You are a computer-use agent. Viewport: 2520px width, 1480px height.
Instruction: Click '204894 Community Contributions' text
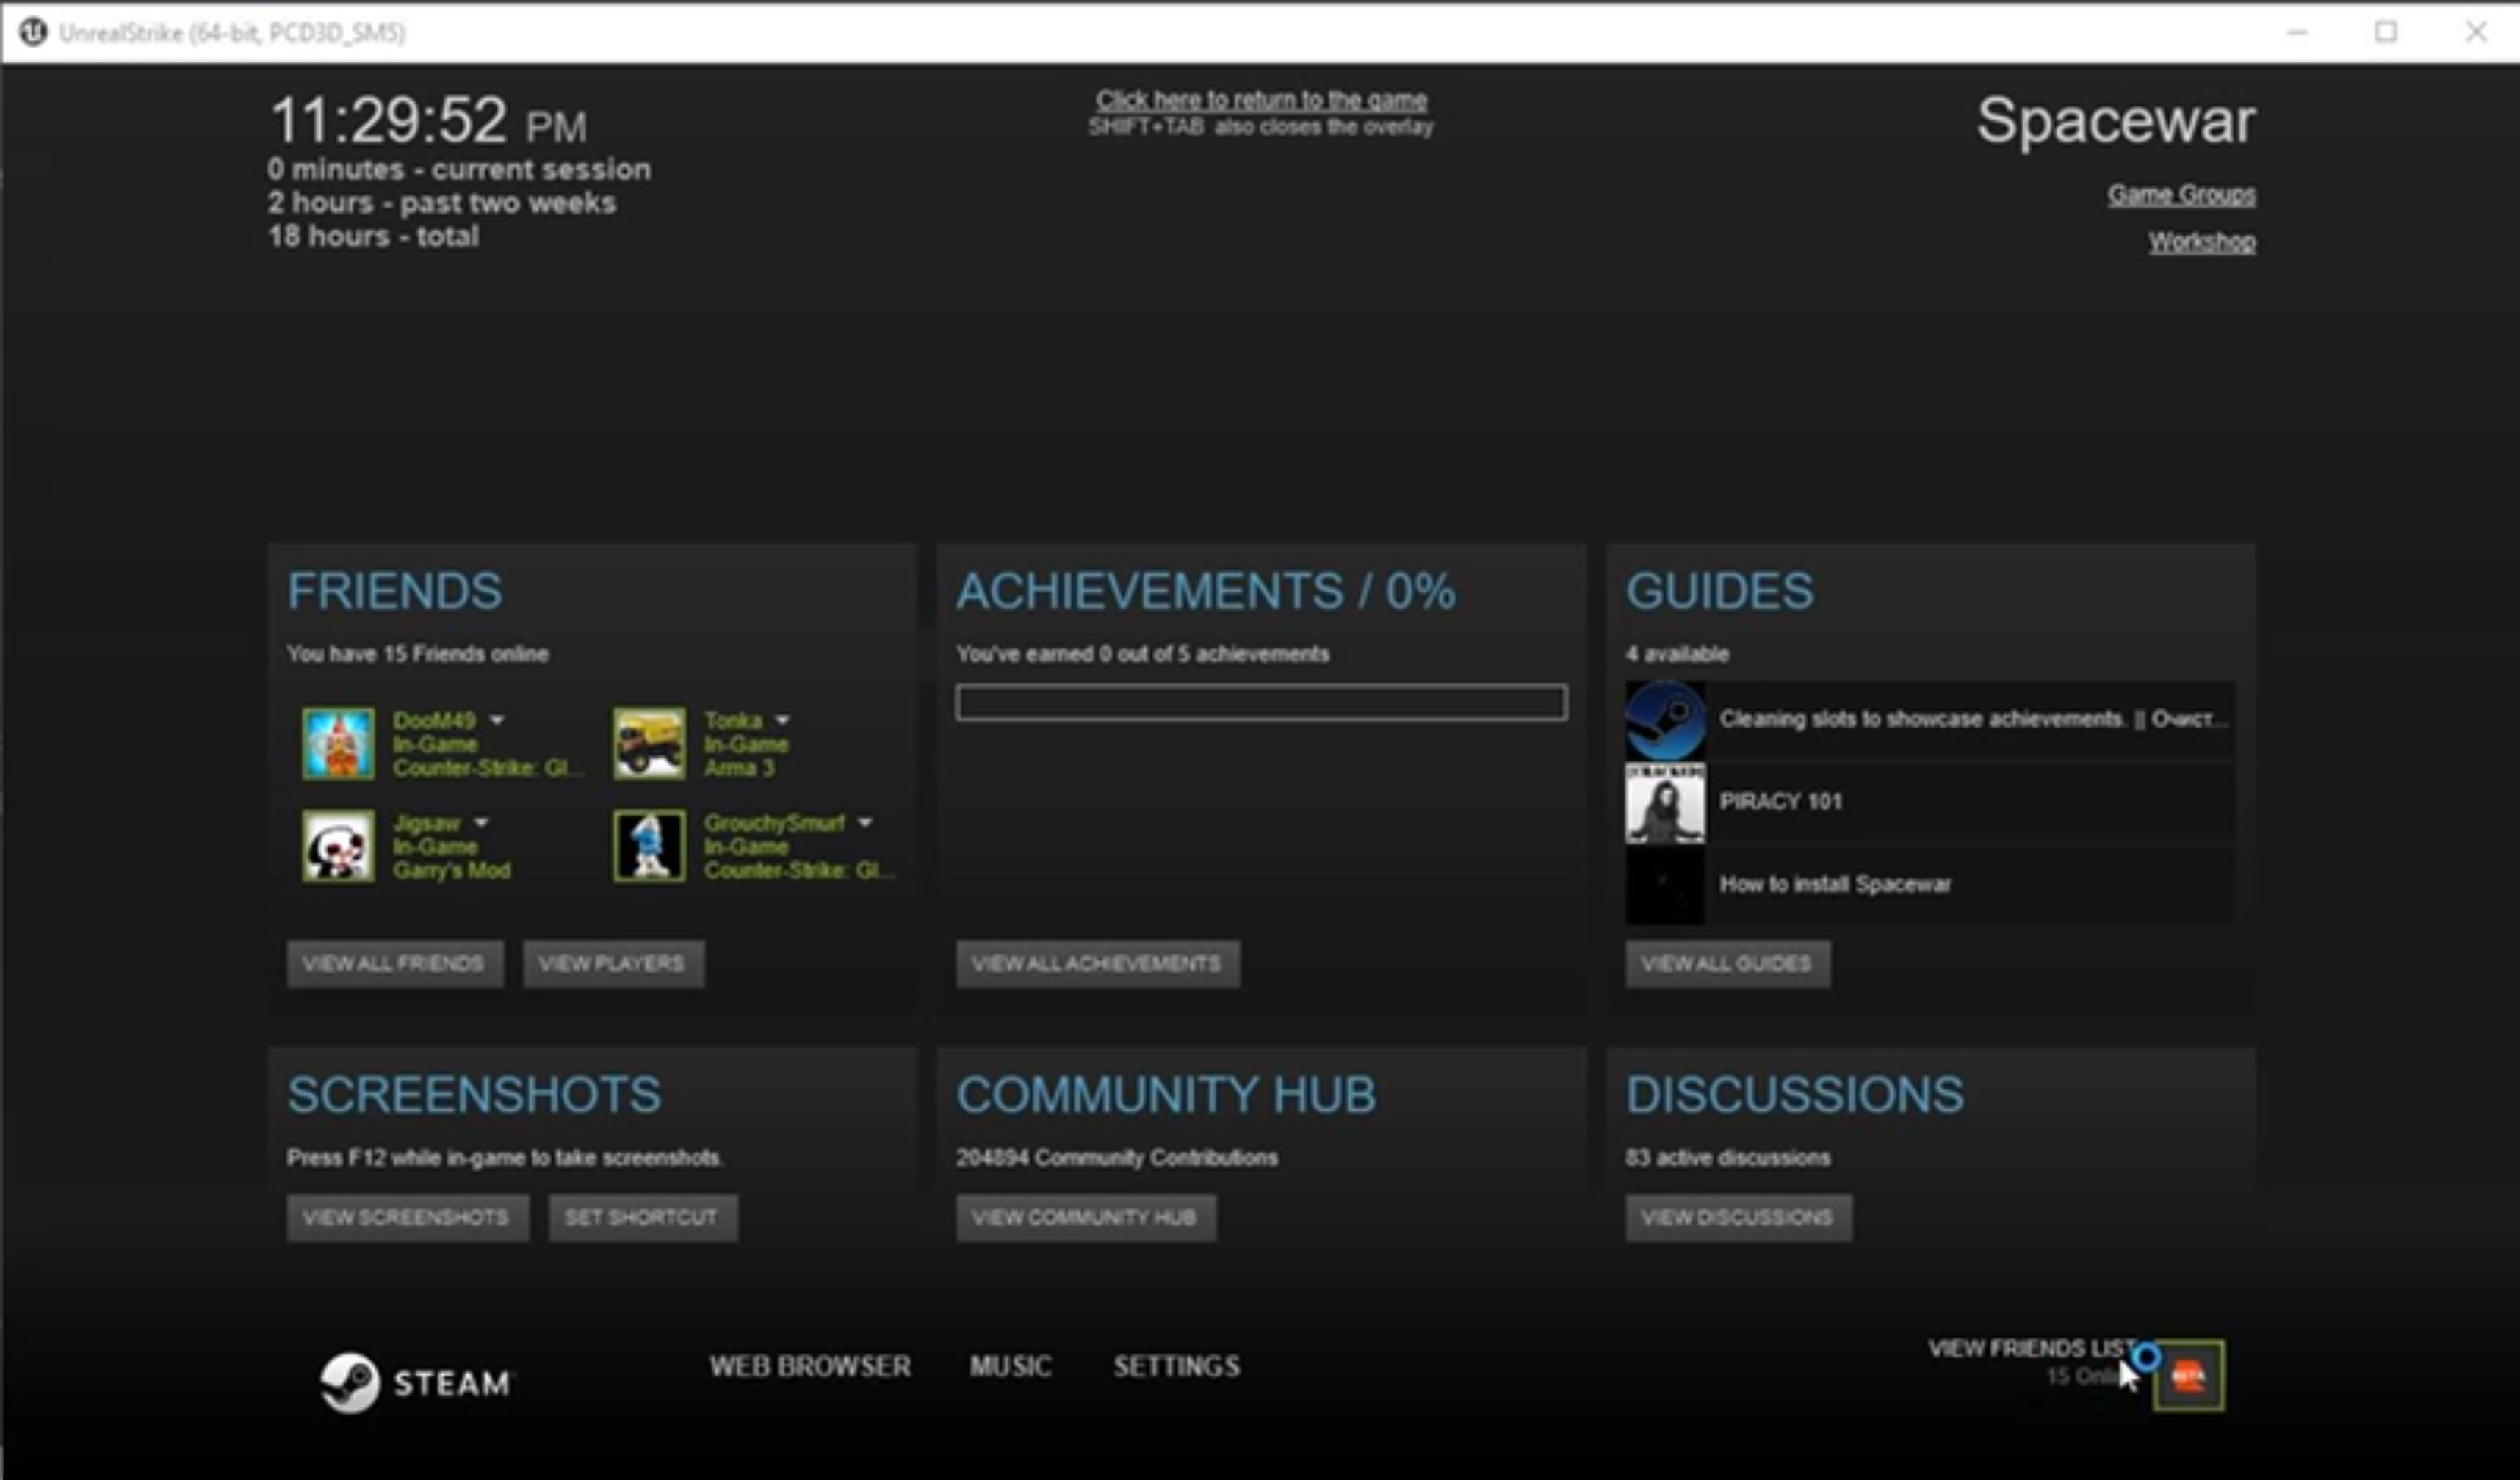click(1117, 1157)
